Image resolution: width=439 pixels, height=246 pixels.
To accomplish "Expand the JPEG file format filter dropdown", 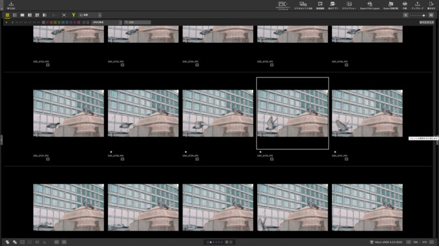I will [x=106, y=22].
